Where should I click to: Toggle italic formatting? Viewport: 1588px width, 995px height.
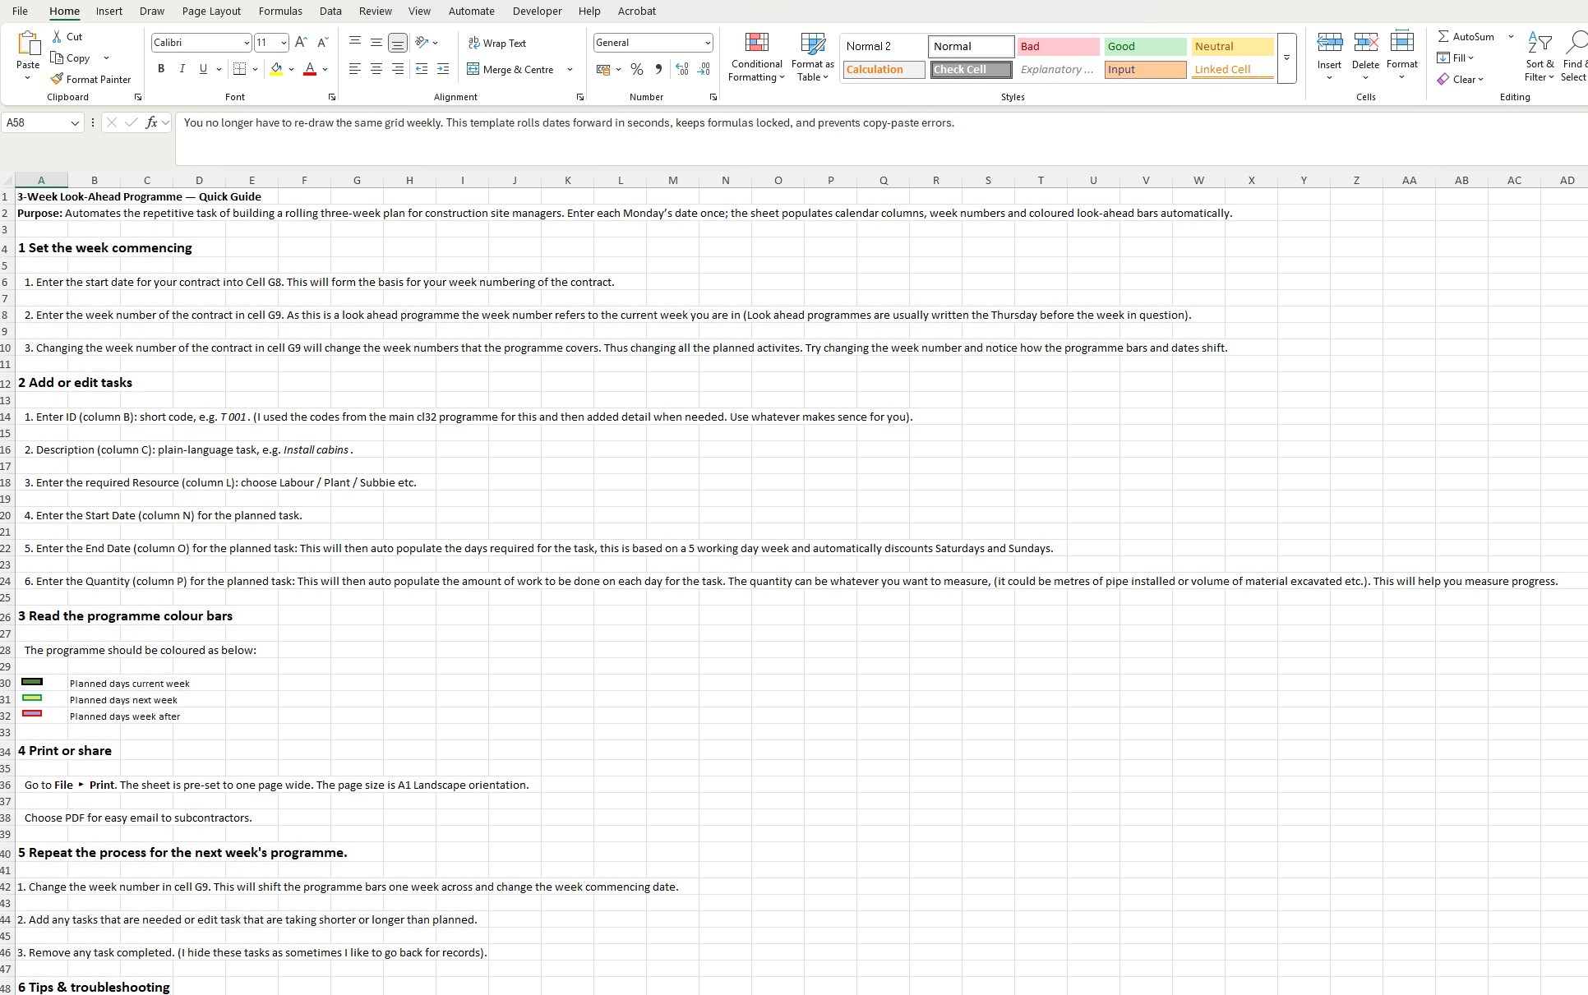tap(182, 69)
